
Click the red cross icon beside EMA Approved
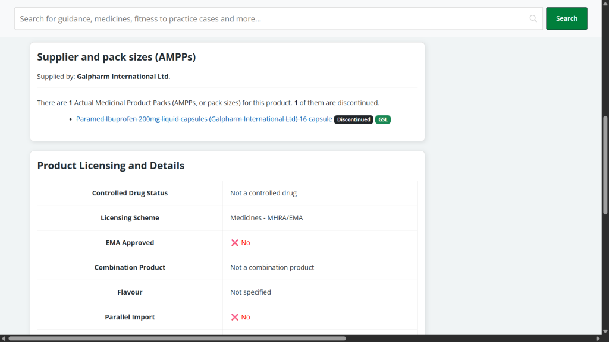pos(235,243)
